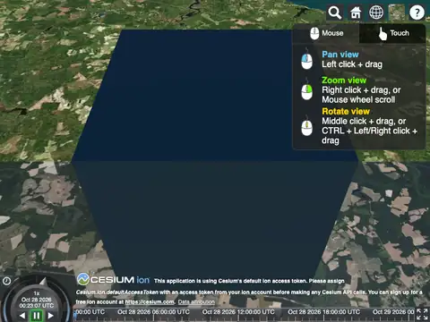Viewport: 430px width, 322px height.
Task: Close navigation help with question mark button
Action: 417,13
